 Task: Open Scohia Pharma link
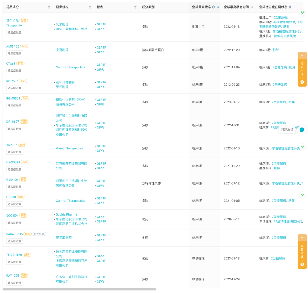66,214
